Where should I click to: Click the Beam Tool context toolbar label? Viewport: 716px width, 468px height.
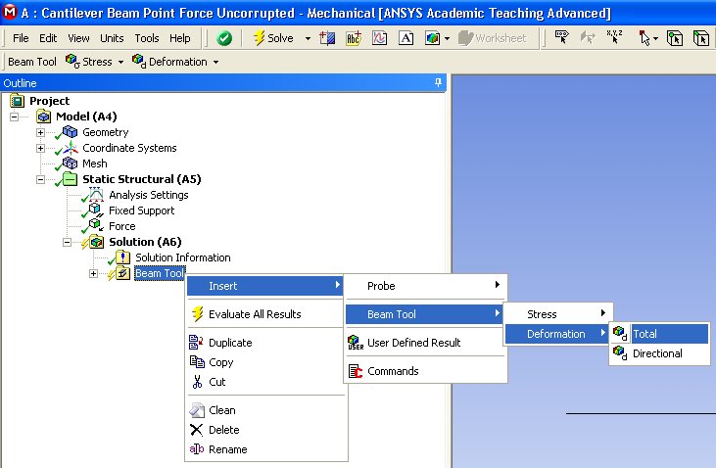[32, 62]
